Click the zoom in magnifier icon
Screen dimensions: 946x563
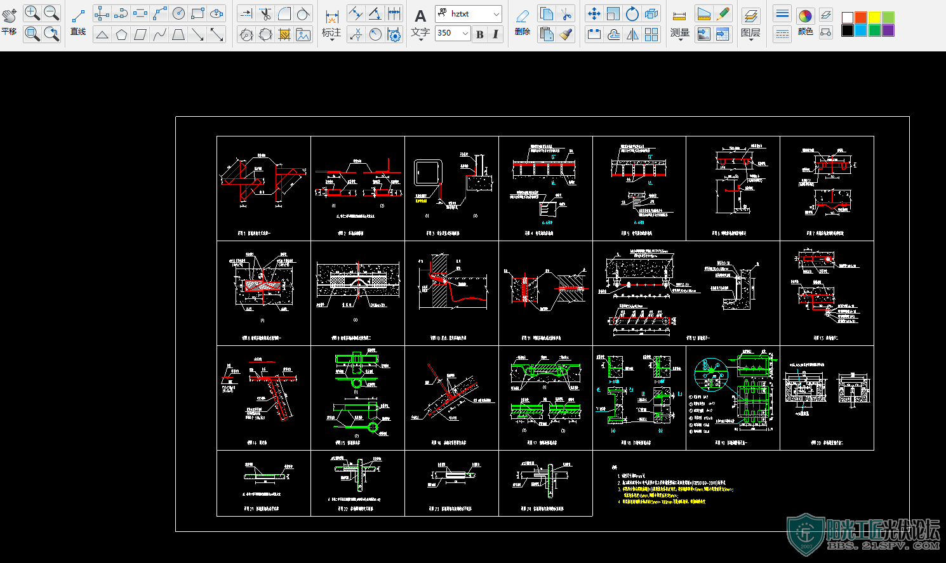tap(32, 13)
